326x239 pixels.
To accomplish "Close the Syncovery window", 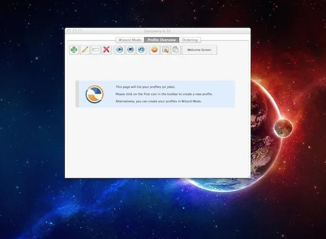I will [69, 31].
